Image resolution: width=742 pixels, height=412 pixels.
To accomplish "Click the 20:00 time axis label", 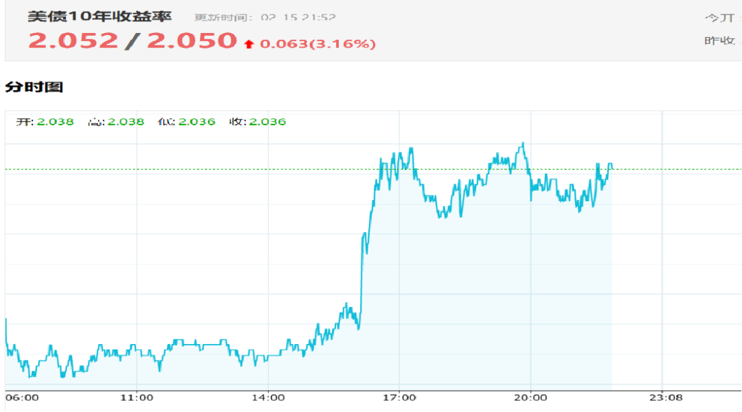I will click(x=530, y=398).
